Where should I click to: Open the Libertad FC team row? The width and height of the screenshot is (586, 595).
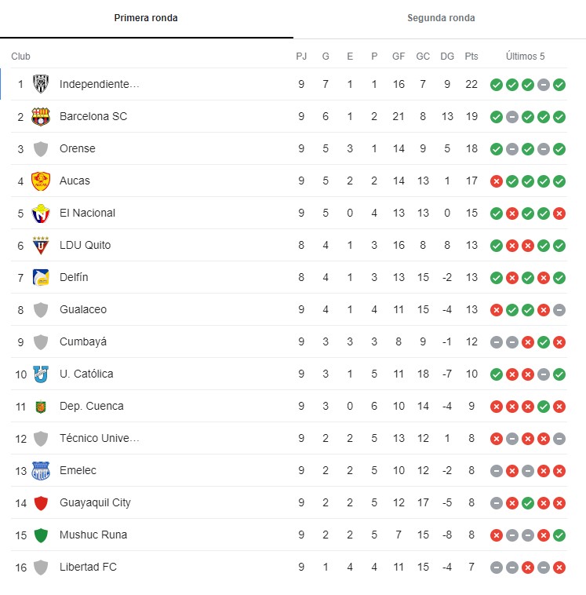click(88, 567)
